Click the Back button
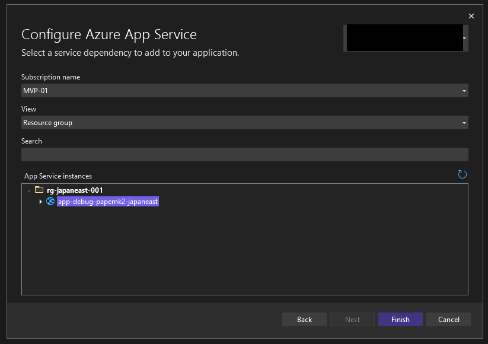Viewport: 488px width, 344px height. pos(304,320)
